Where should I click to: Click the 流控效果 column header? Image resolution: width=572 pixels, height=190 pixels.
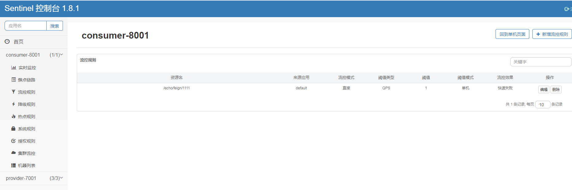[x=505, y=78]
